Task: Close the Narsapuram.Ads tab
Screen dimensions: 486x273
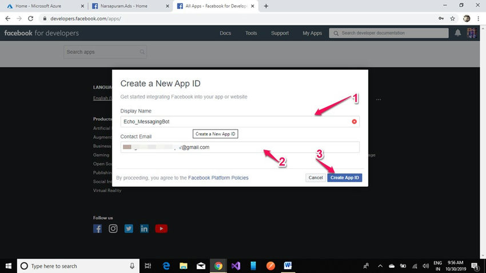Action: click(x=168, y=6)
